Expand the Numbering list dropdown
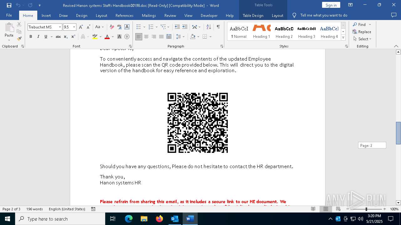Screen dimensions: 401x225 156,27
